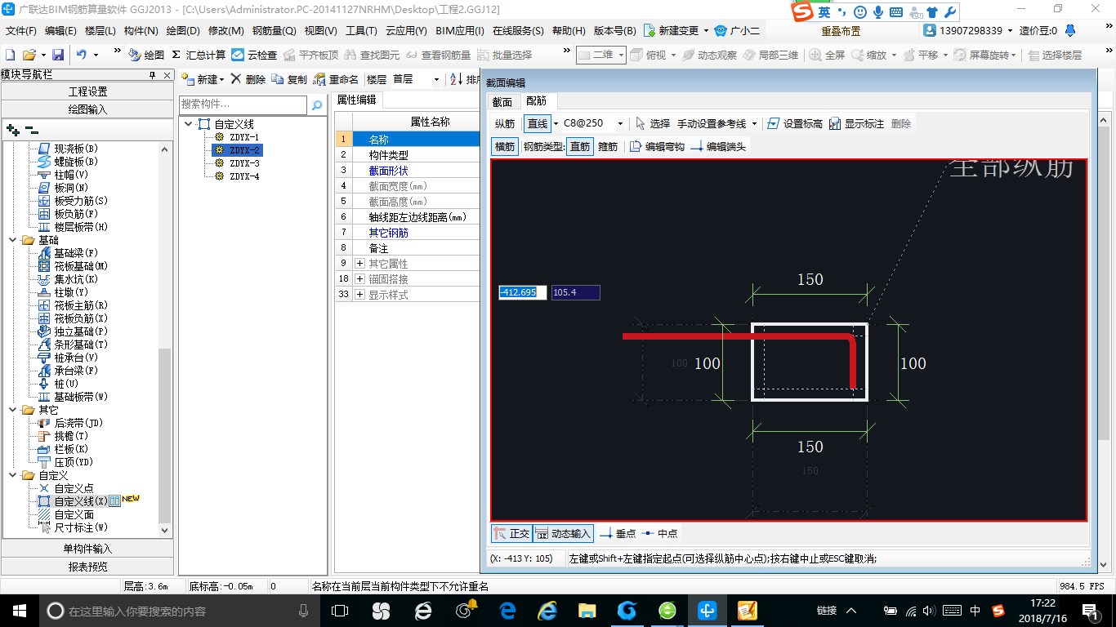Open 手动设置参考线 dropdown arrow
Screen dimensions: 1116x627
[x=755, y=123]
